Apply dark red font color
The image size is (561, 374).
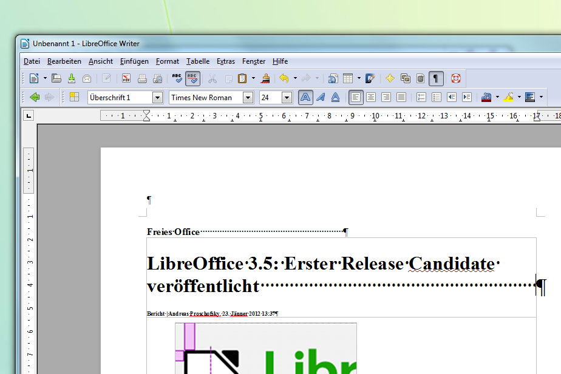click(486, 97)
